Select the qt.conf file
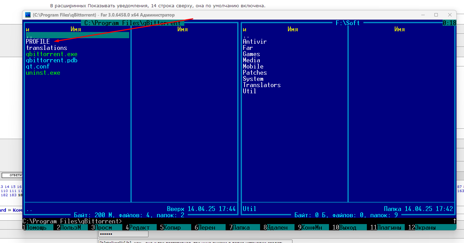 (x=38, y=66)
